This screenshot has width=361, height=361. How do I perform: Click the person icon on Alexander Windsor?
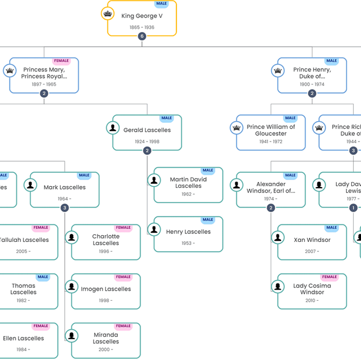click(x=236, y=185)
